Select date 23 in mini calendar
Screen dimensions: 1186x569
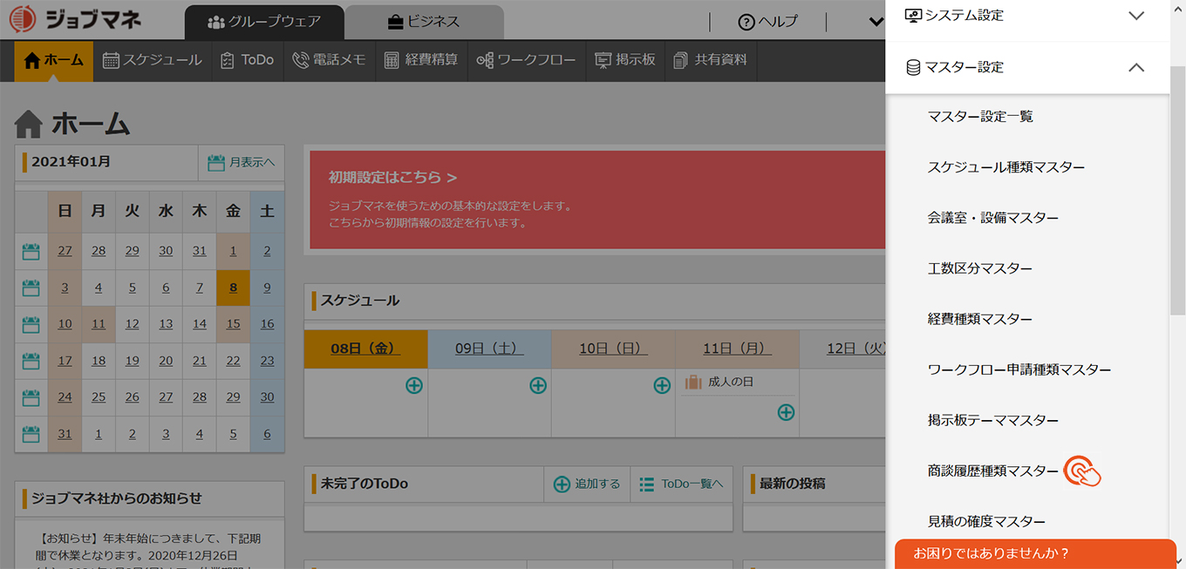pos(267,361)
